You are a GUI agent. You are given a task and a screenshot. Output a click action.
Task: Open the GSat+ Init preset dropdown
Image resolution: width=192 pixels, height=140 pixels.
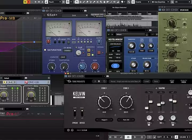point(75,15)
